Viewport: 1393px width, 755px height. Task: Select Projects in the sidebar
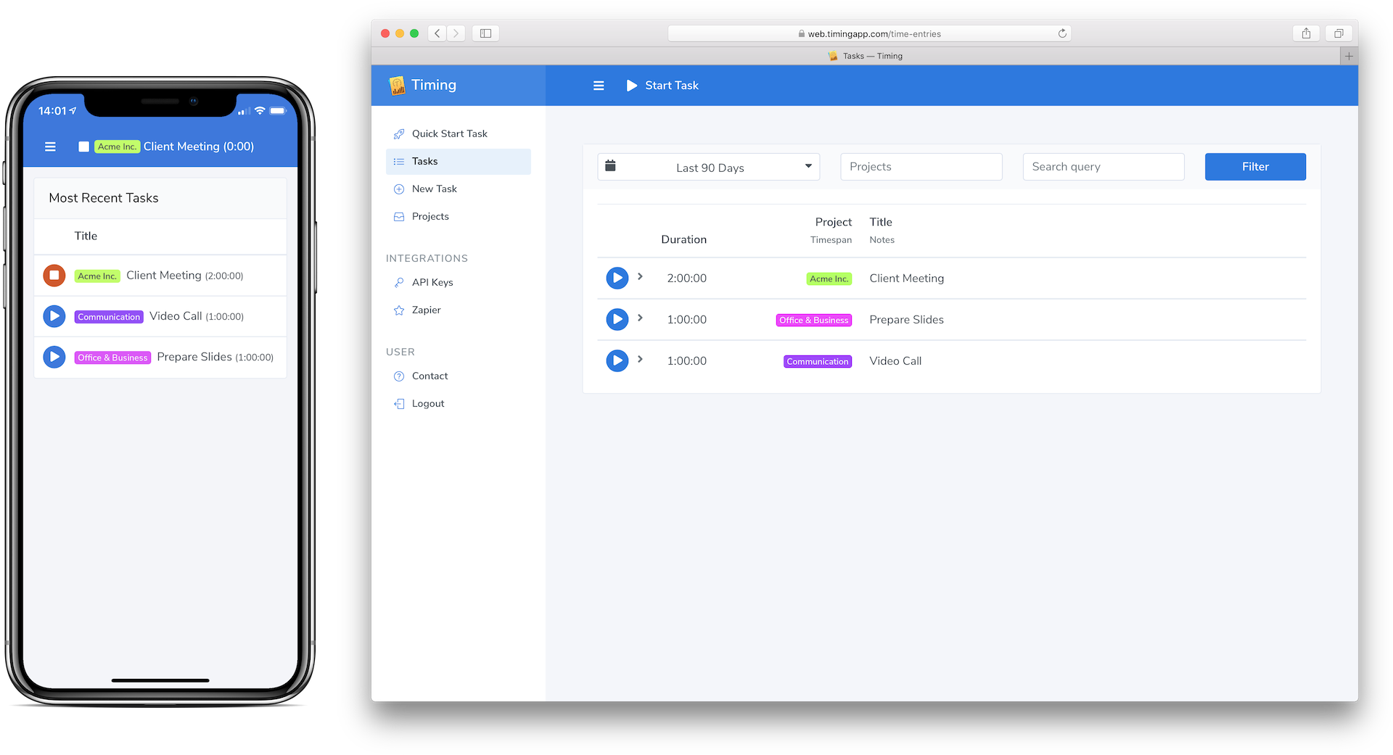pyautogui.click(x=430, y=216)
